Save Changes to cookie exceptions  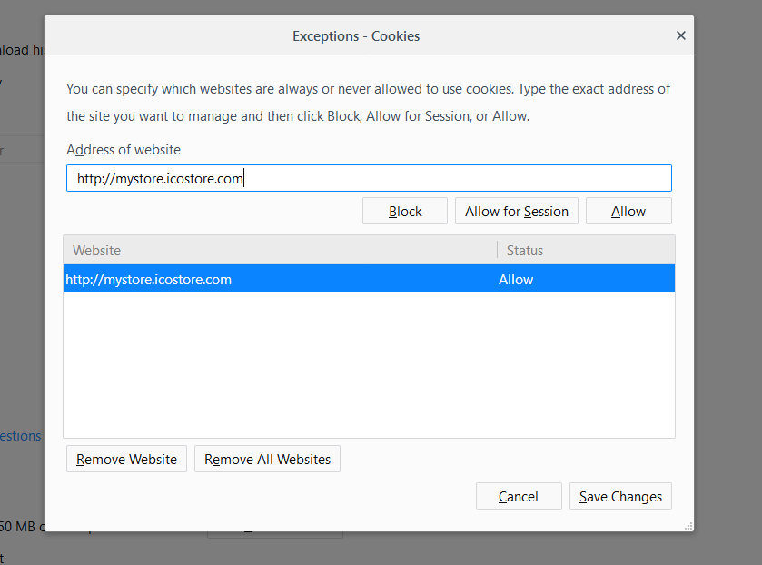620,496
